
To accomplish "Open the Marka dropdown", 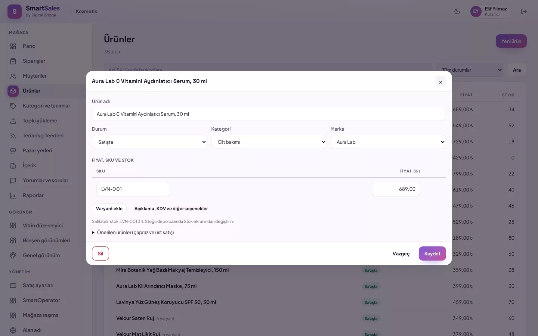I will (388, 142).
